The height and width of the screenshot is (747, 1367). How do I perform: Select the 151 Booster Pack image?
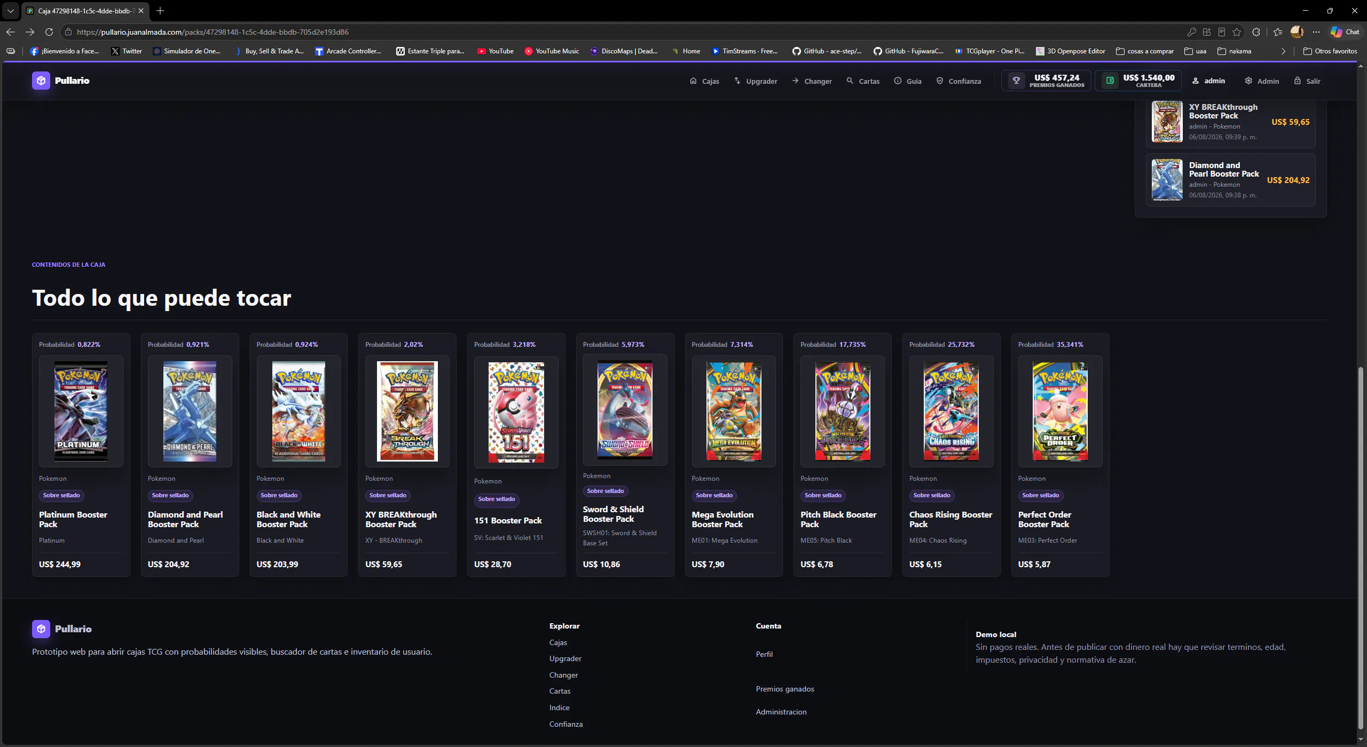coord(516,412)
